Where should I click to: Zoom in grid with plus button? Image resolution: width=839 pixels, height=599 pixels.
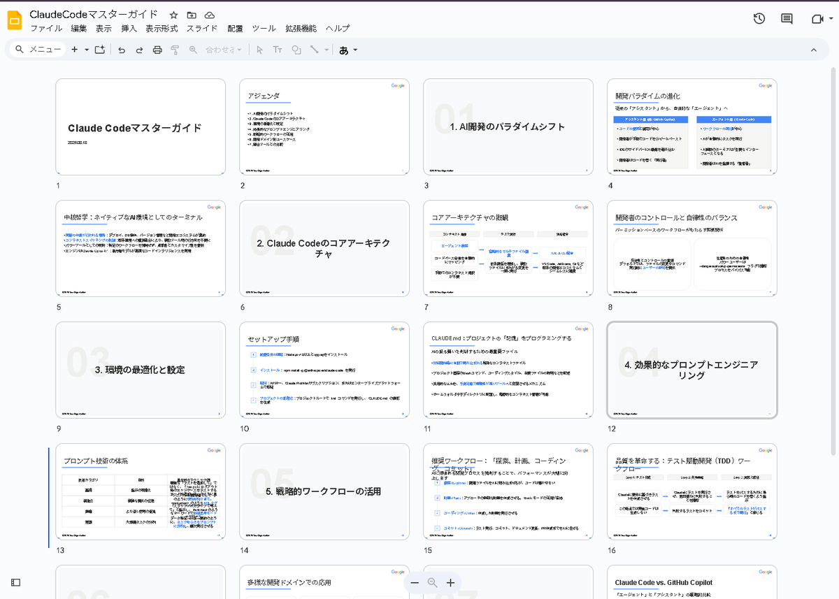tap(450, 582)
